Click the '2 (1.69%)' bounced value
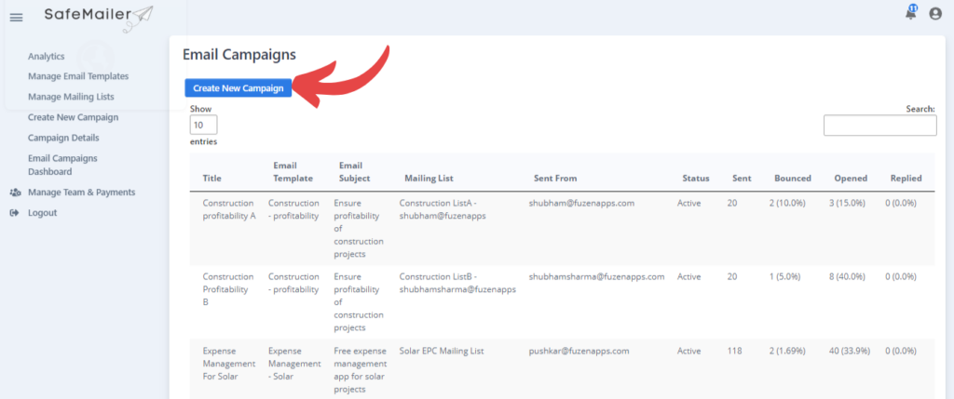 coord(789,351)
